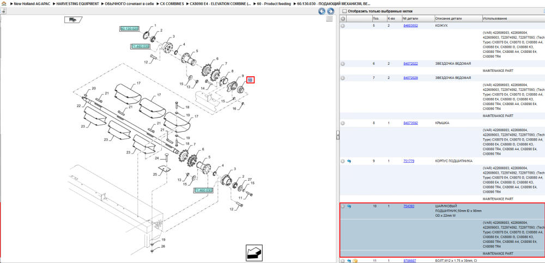This screenshot has height=263, width=545.
Task: Click the ШАРИКОВЫЙ ПОДШИПНИК description cell
Action: point(458,211)
